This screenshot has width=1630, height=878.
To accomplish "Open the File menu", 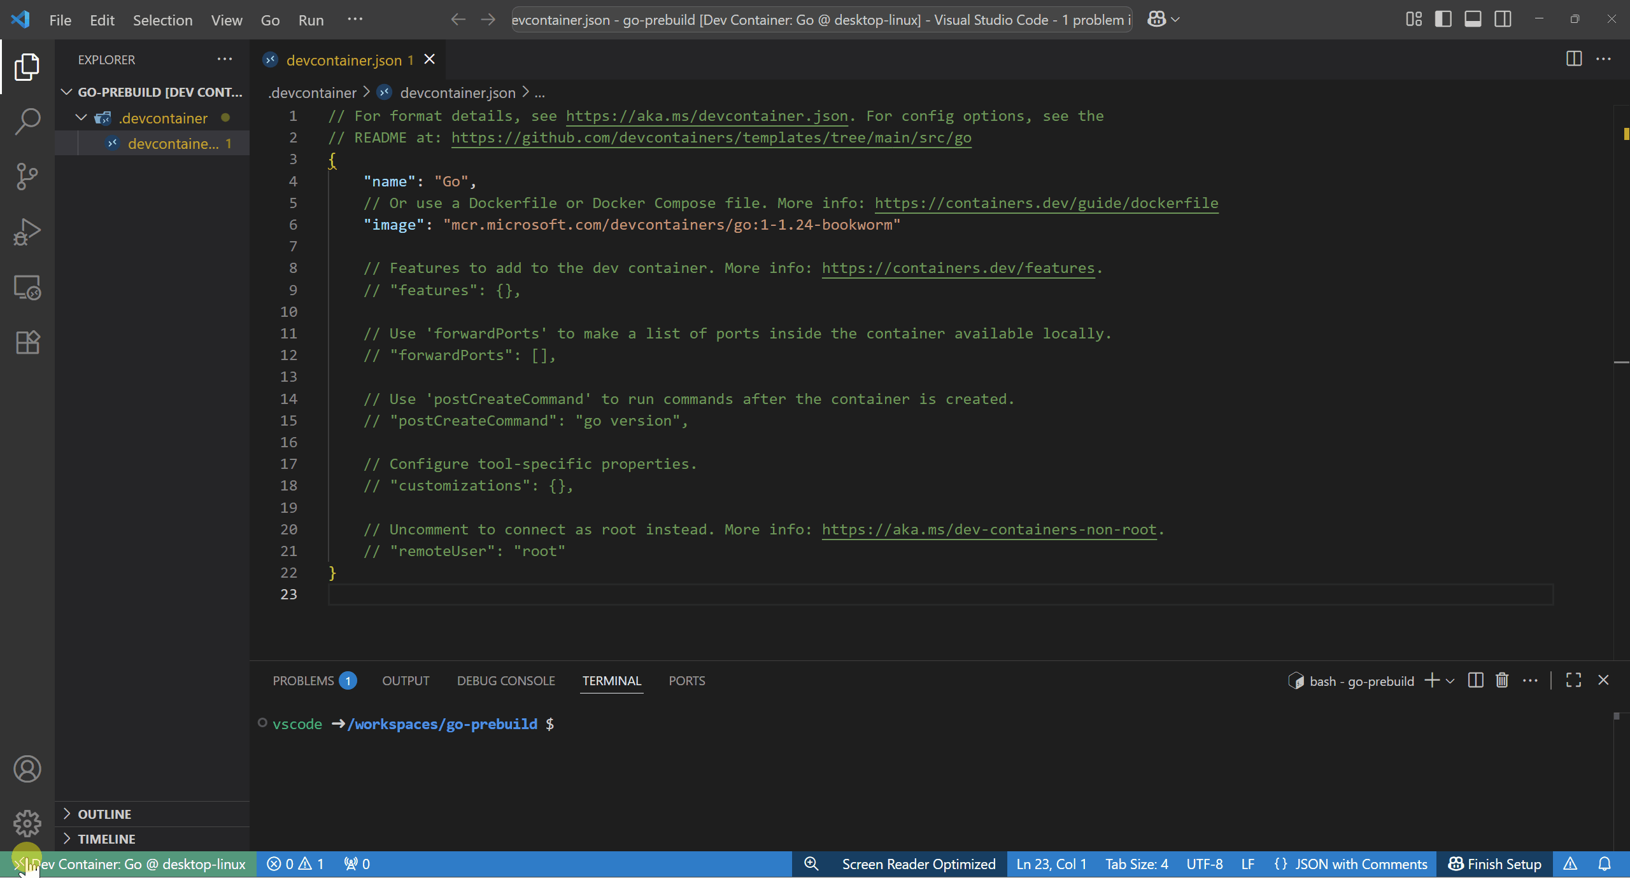I will coord(60,20).
